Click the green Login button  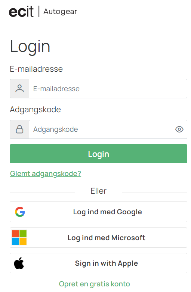pyautogui.click(x=98, y=154)
